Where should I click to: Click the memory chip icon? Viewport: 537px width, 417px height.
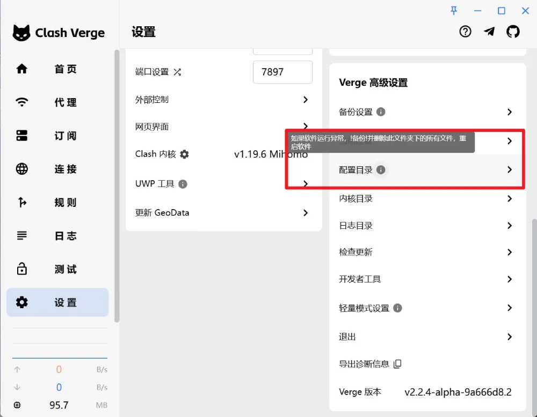(x=17, y=405)
